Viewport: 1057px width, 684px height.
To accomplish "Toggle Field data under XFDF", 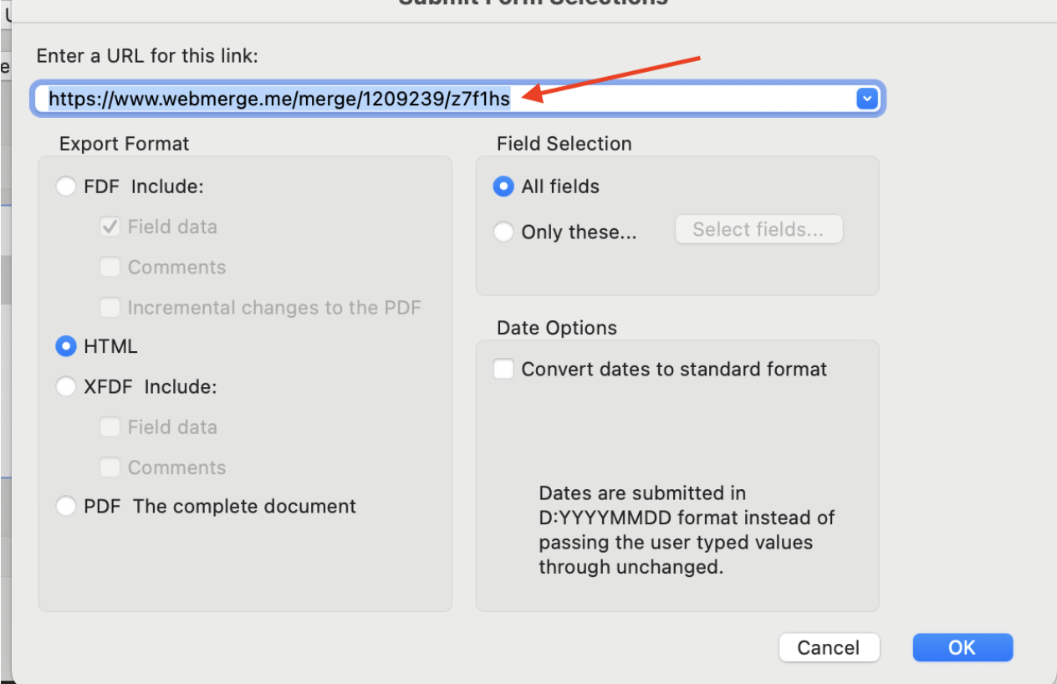I will tap(110, 427).
